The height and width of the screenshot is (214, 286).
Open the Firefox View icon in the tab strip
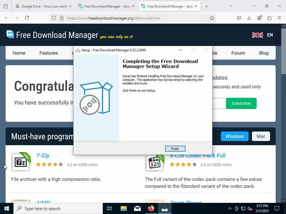click(x=6, y=6)
